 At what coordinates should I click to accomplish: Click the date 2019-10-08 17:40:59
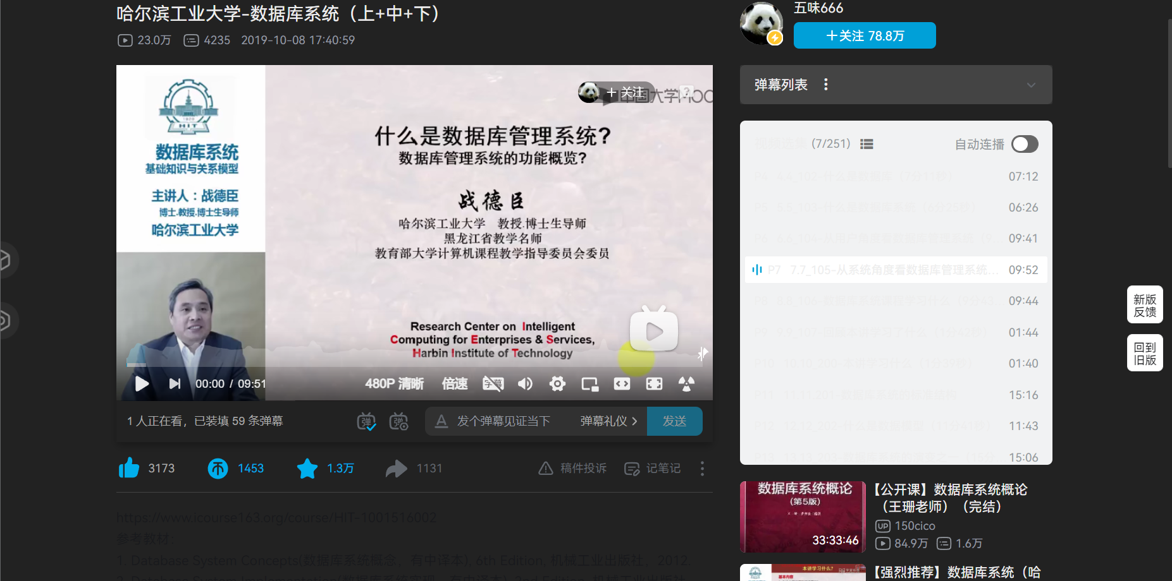click(298, 40)
